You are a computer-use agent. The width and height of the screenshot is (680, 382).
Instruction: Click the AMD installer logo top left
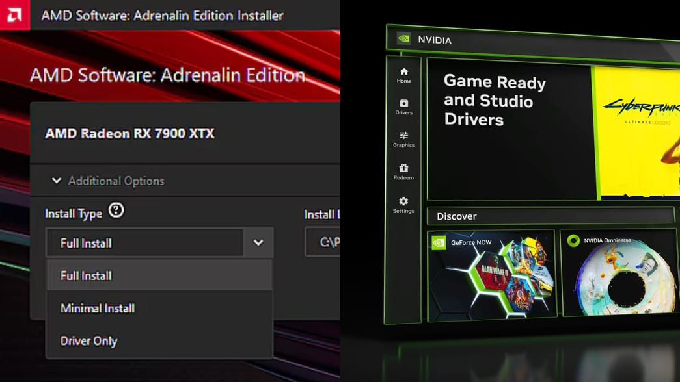pos(14,14)
